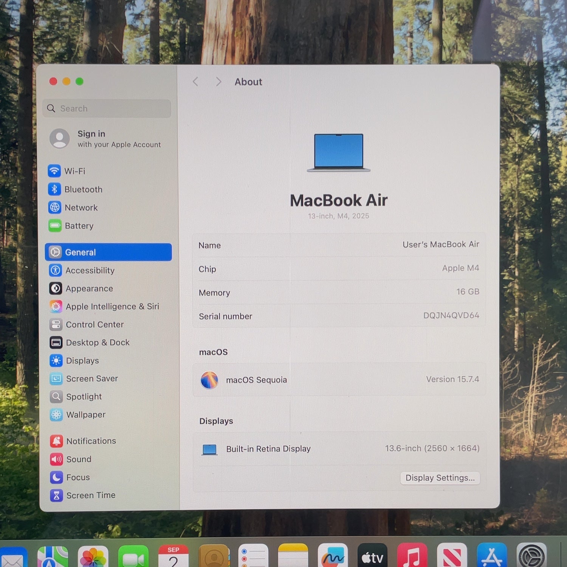Click the "Chip" row label

[x=207, y=269]
